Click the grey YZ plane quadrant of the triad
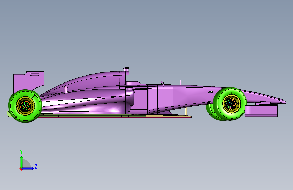 [27, 164]
